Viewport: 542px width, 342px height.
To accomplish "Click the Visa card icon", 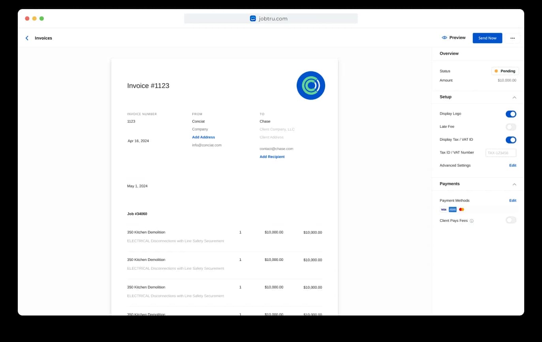I will pyautogui.click(x=444, y=210).
